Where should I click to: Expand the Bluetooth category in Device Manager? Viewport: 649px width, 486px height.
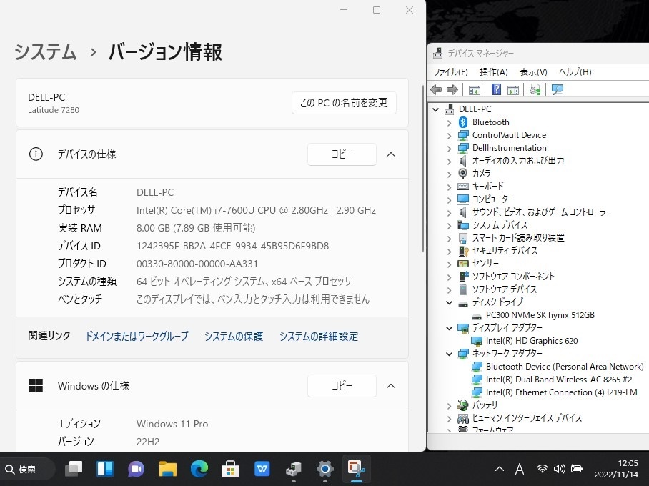coord(449,121)
